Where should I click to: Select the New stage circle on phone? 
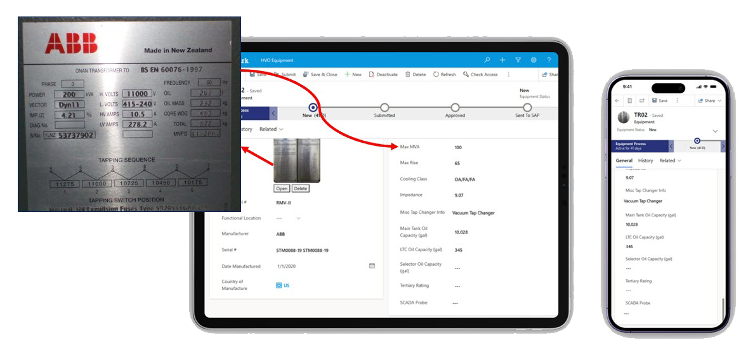pos(697,141)
